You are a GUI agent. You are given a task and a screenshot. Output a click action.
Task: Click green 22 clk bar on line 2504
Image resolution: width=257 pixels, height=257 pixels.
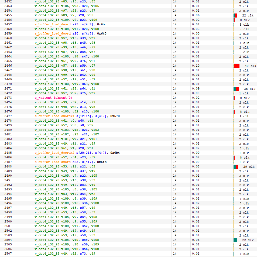[235, 240]
